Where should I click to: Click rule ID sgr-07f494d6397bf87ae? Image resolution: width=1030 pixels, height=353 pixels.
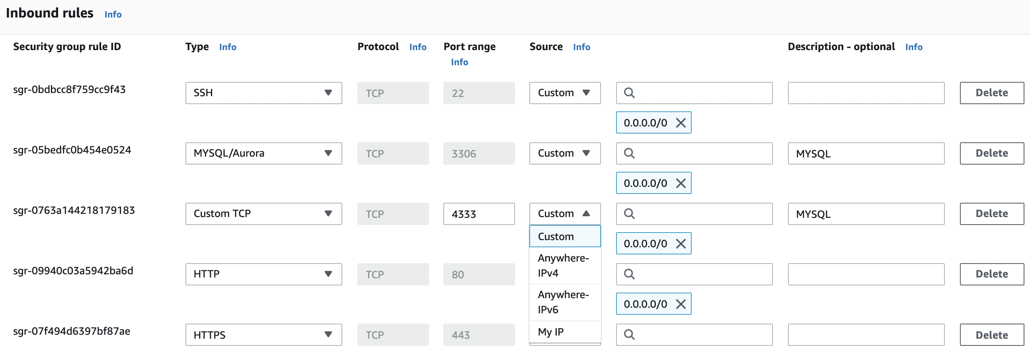[x=72, y=332]
